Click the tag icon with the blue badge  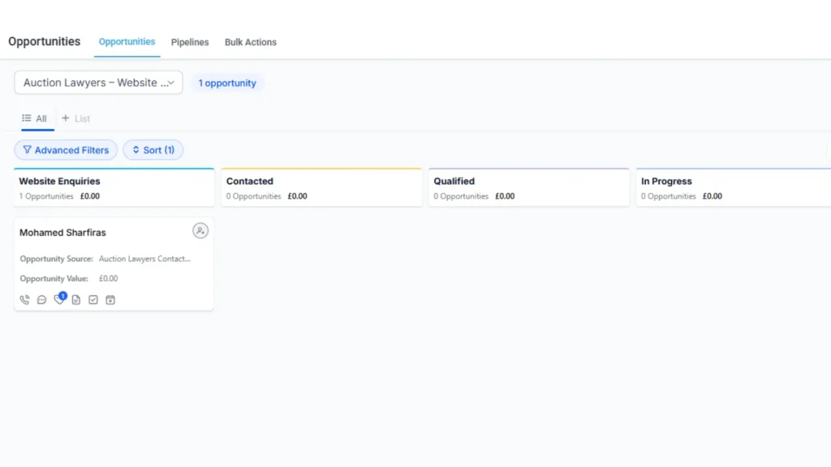[x=59, y=300]
